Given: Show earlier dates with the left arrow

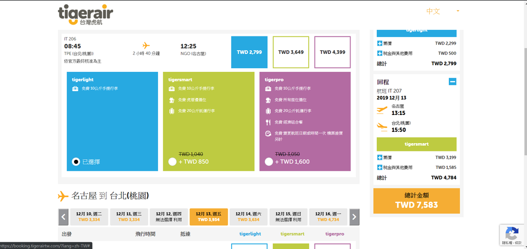Looking at the screenshot, I should [63, 217].
